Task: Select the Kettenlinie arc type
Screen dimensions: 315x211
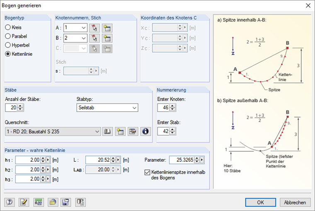Action: (x=19, y=54)
